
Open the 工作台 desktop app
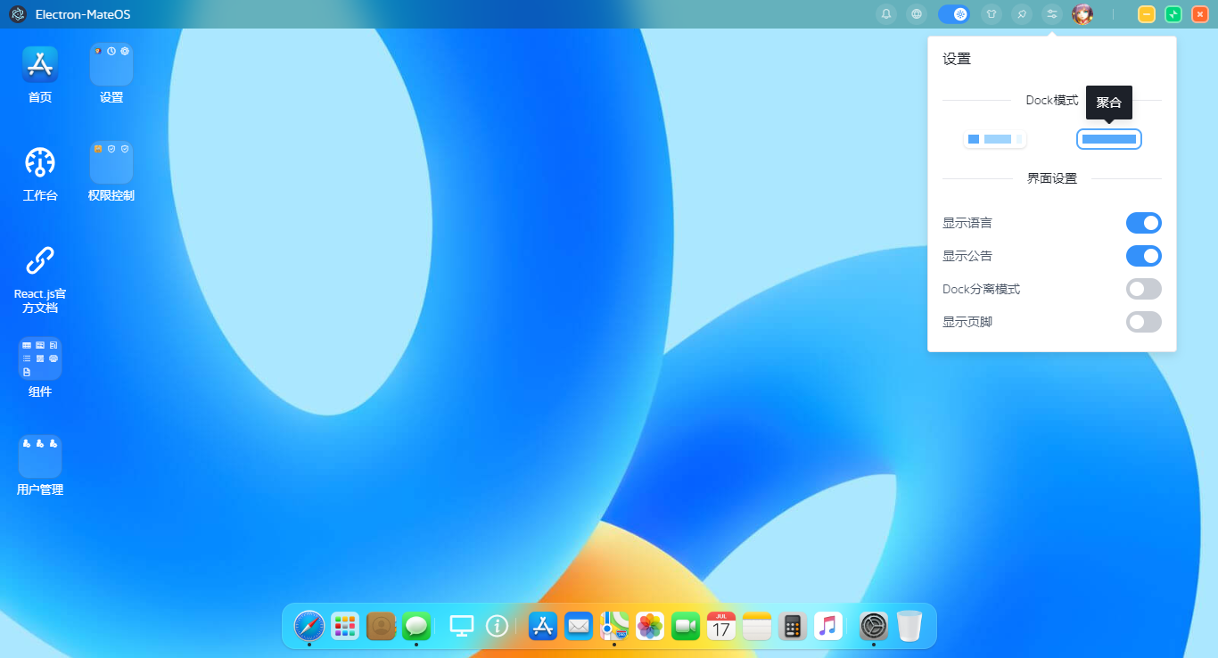point(39,169)
